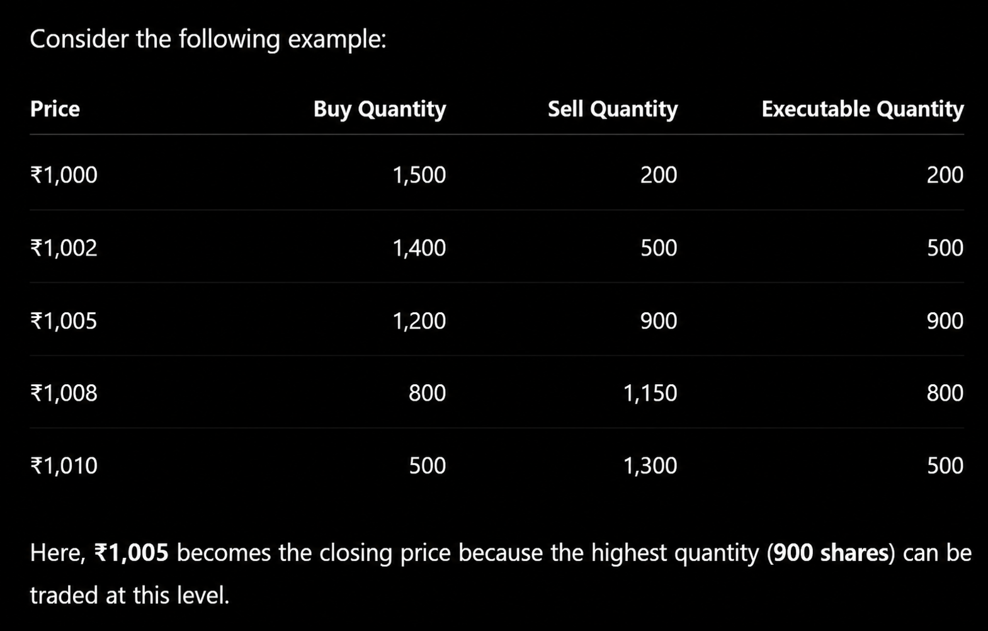
Task: Click executable quantity 200 in first row
Action: pos(945,174)
